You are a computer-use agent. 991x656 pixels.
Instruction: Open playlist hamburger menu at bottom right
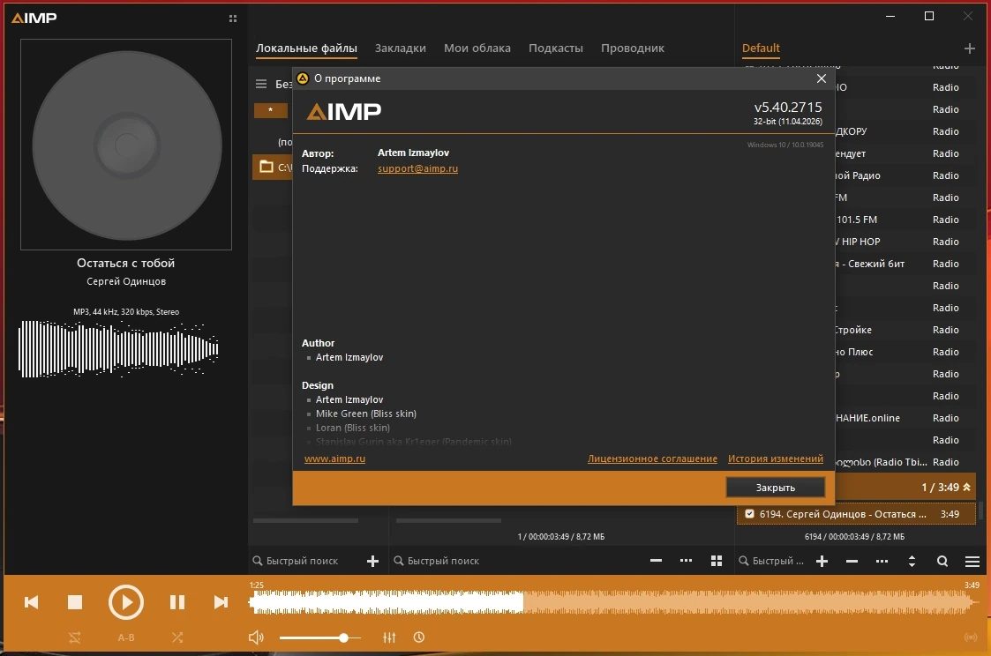point(972,562)
